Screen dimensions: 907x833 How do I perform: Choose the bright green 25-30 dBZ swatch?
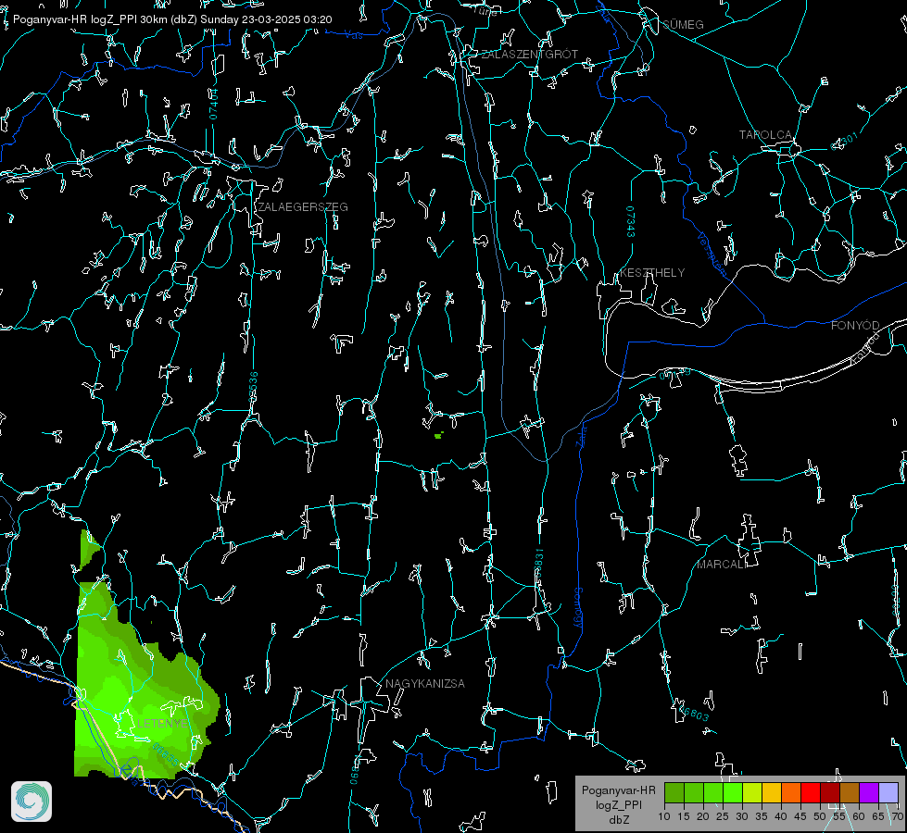click(x=733, y=792)
